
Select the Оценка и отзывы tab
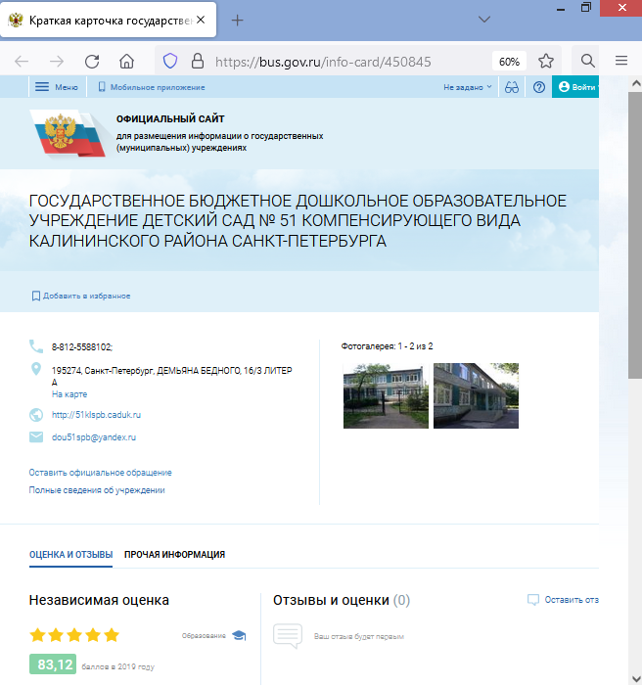[x=71, y=555]
